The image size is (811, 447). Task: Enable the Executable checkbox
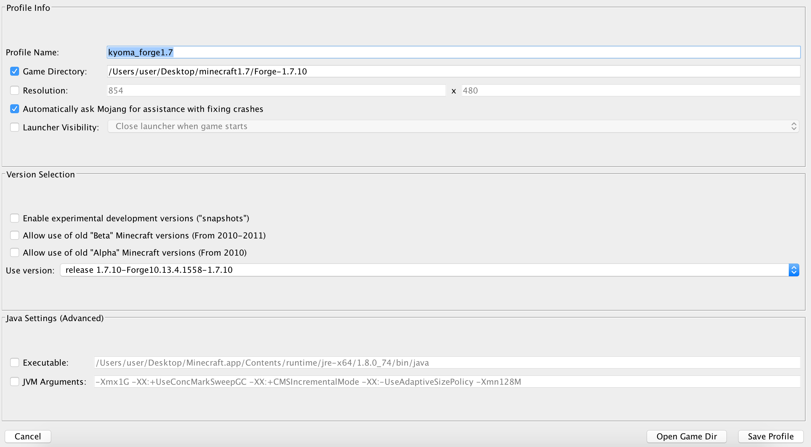(15, 362)
